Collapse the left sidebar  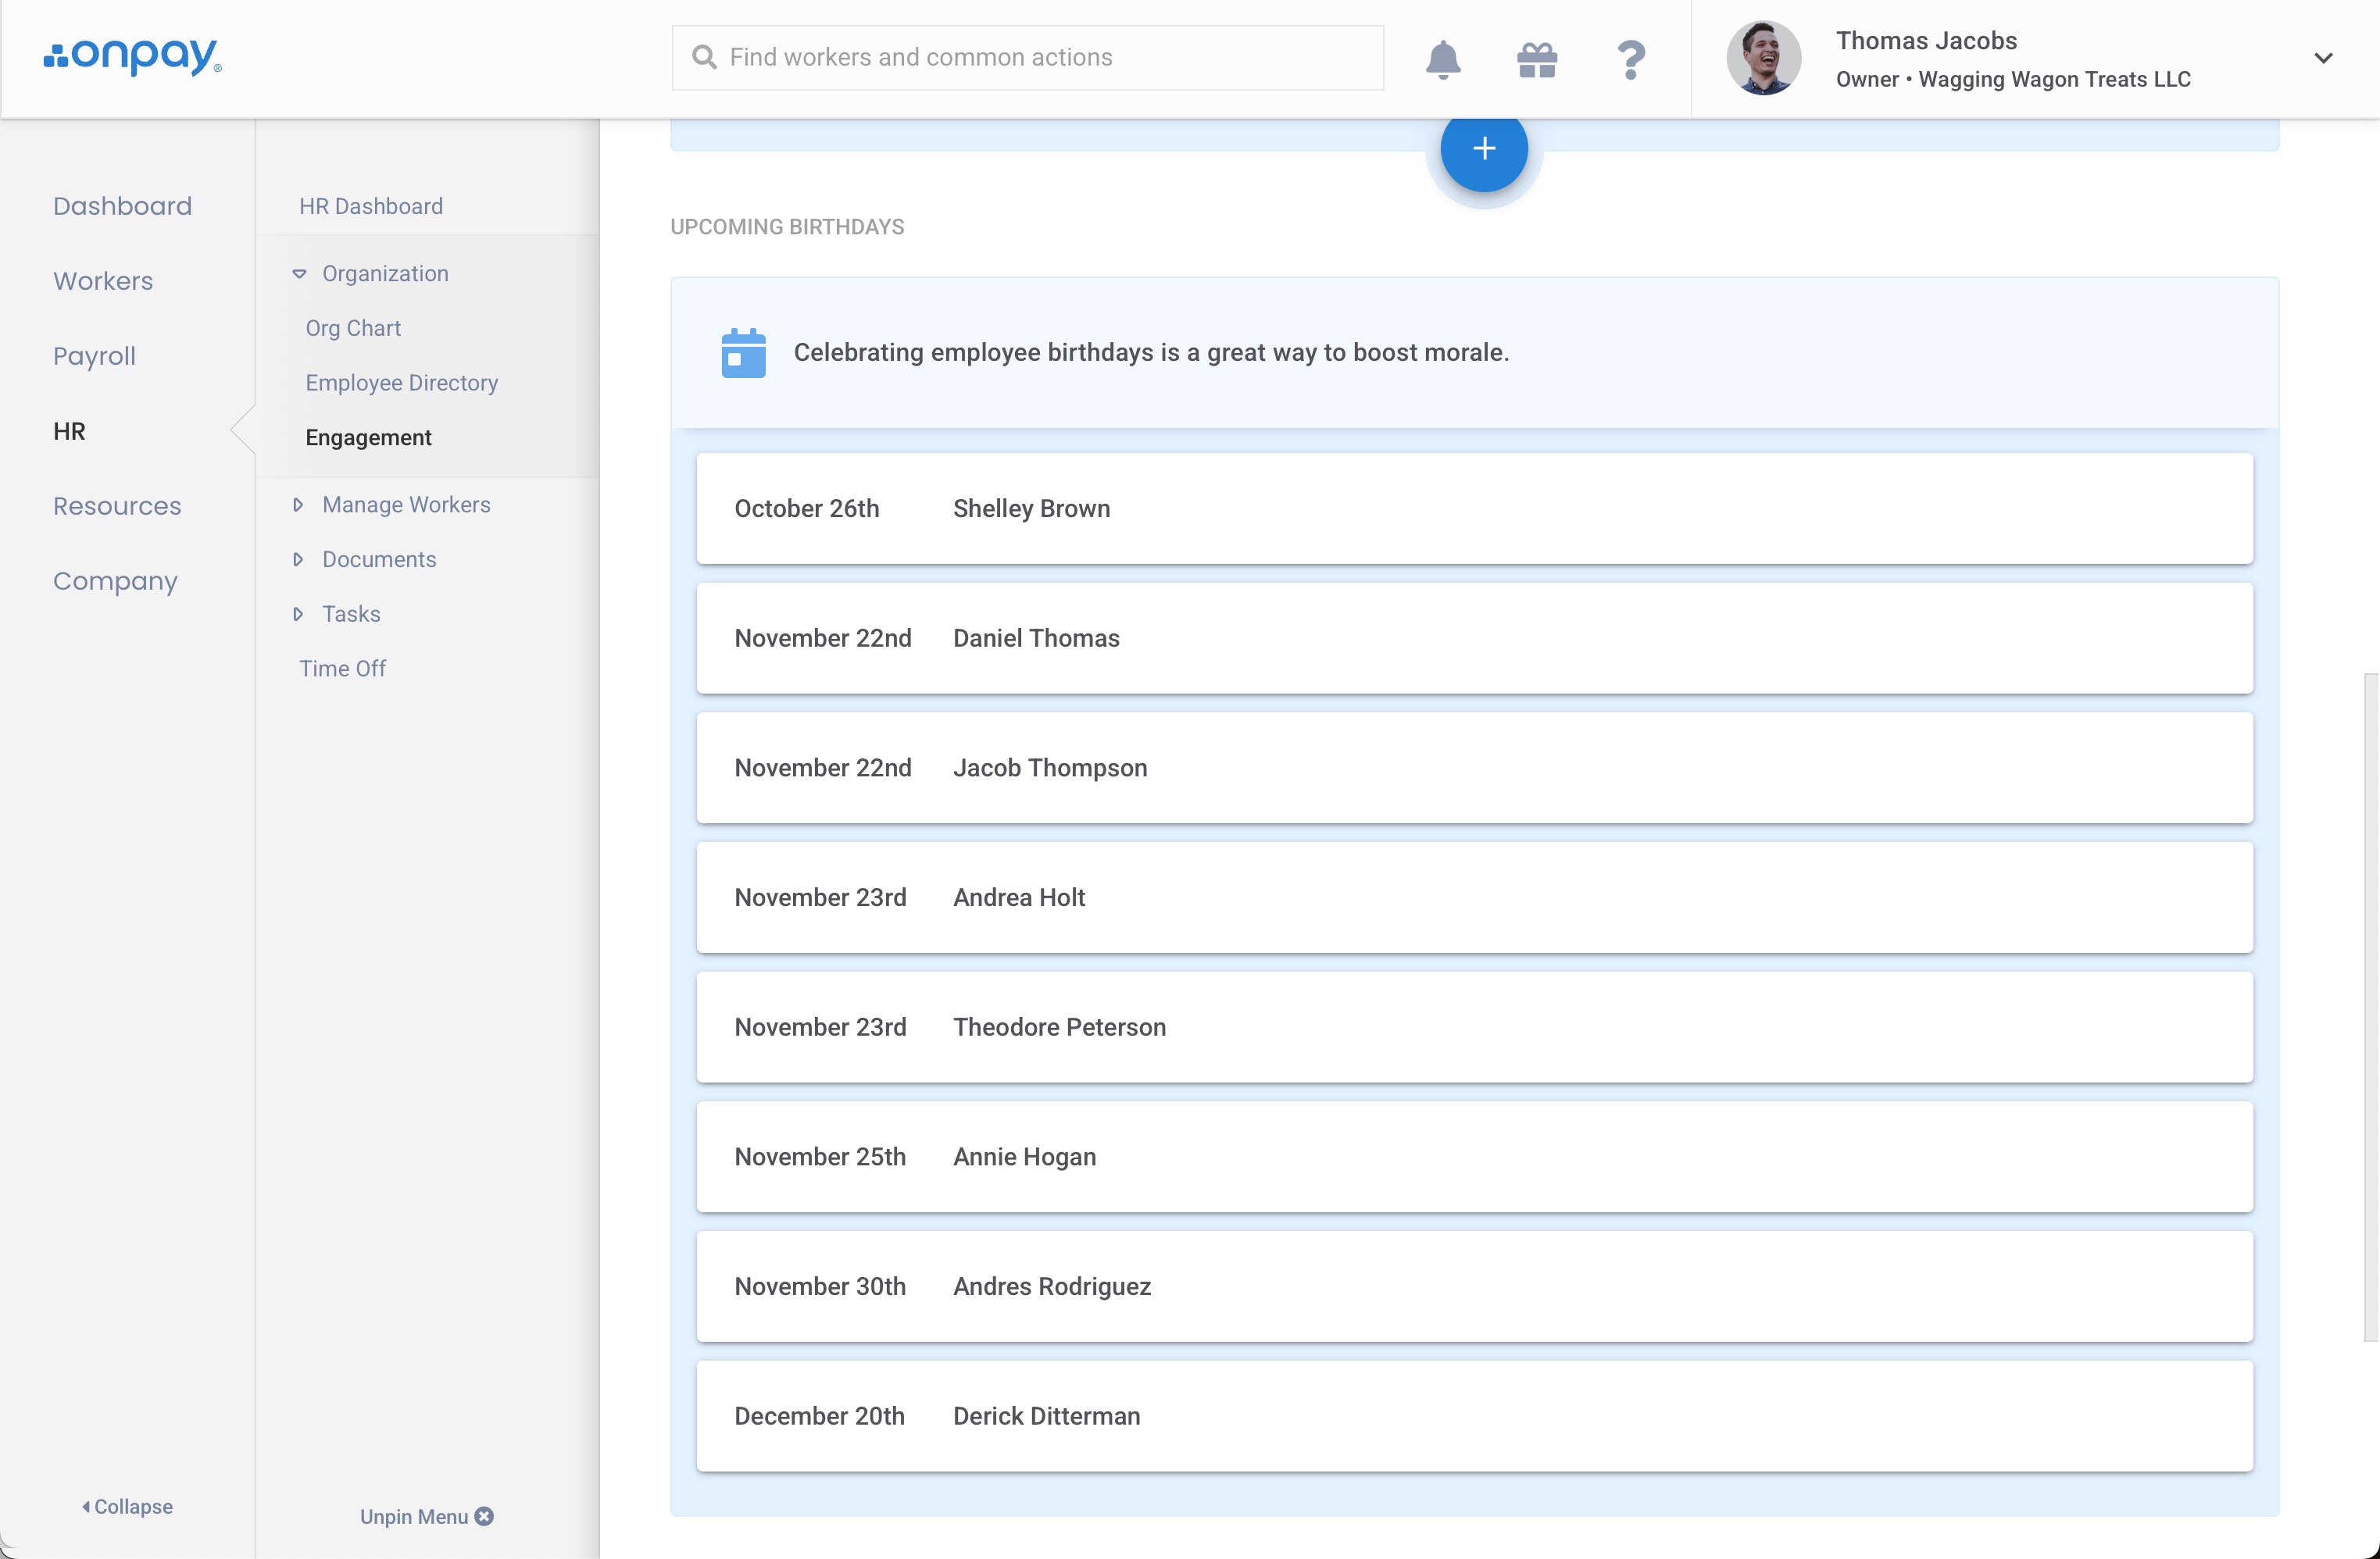[x=127, y=1506]
